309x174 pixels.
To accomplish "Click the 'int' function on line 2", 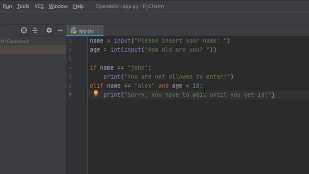I will click(115, 50).
